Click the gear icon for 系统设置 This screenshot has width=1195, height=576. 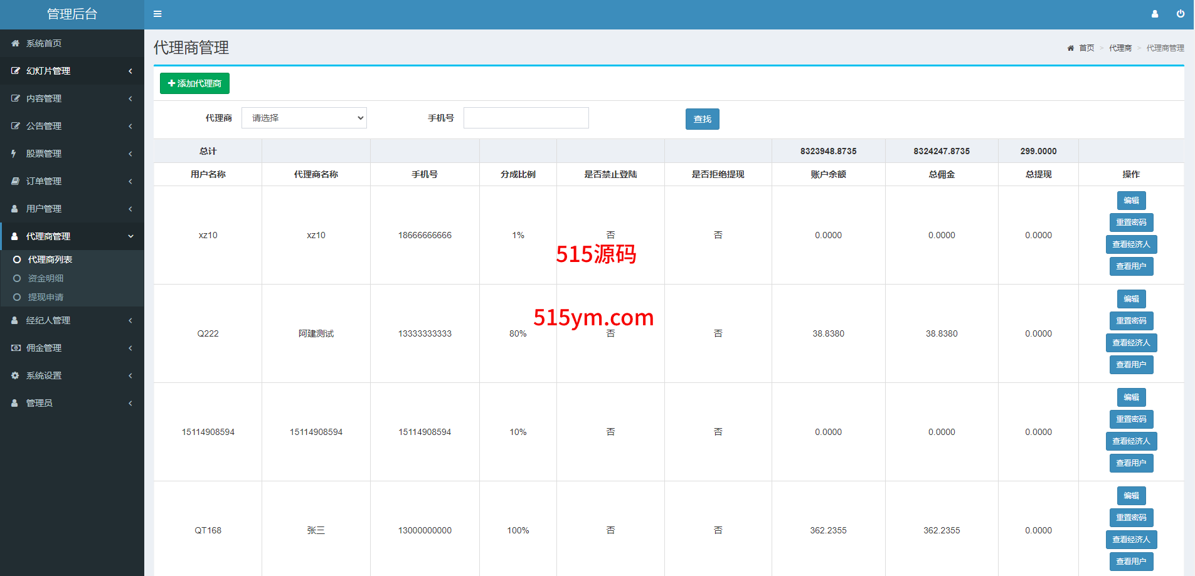[15, 375]
